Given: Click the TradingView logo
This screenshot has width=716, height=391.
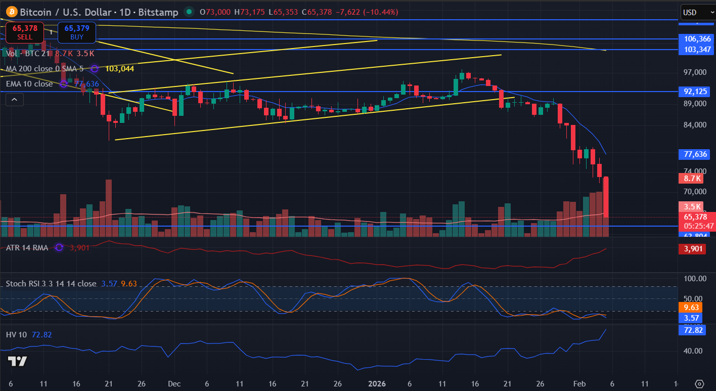Looking at the screenshot, I should pos(17,361).
